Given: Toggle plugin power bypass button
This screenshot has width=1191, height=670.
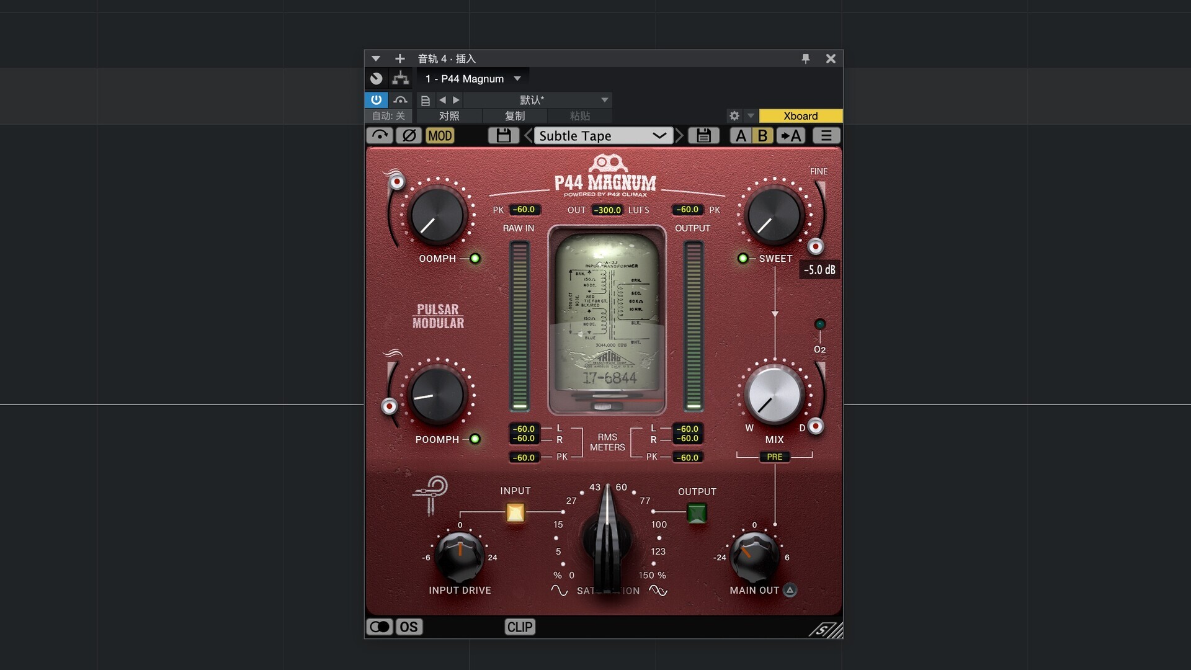Looking at the screenshot, I should (x=376, y=99).
